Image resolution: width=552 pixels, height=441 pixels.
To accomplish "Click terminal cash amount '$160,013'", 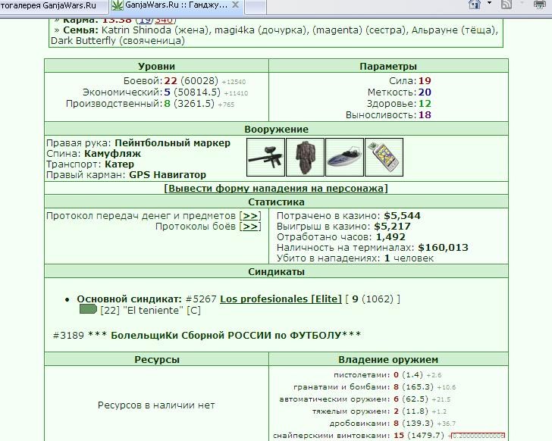I will 444,247.
